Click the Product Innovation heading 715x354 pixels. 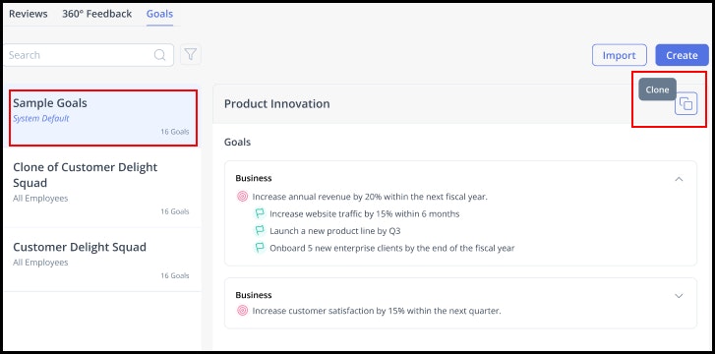coord(276,104)
